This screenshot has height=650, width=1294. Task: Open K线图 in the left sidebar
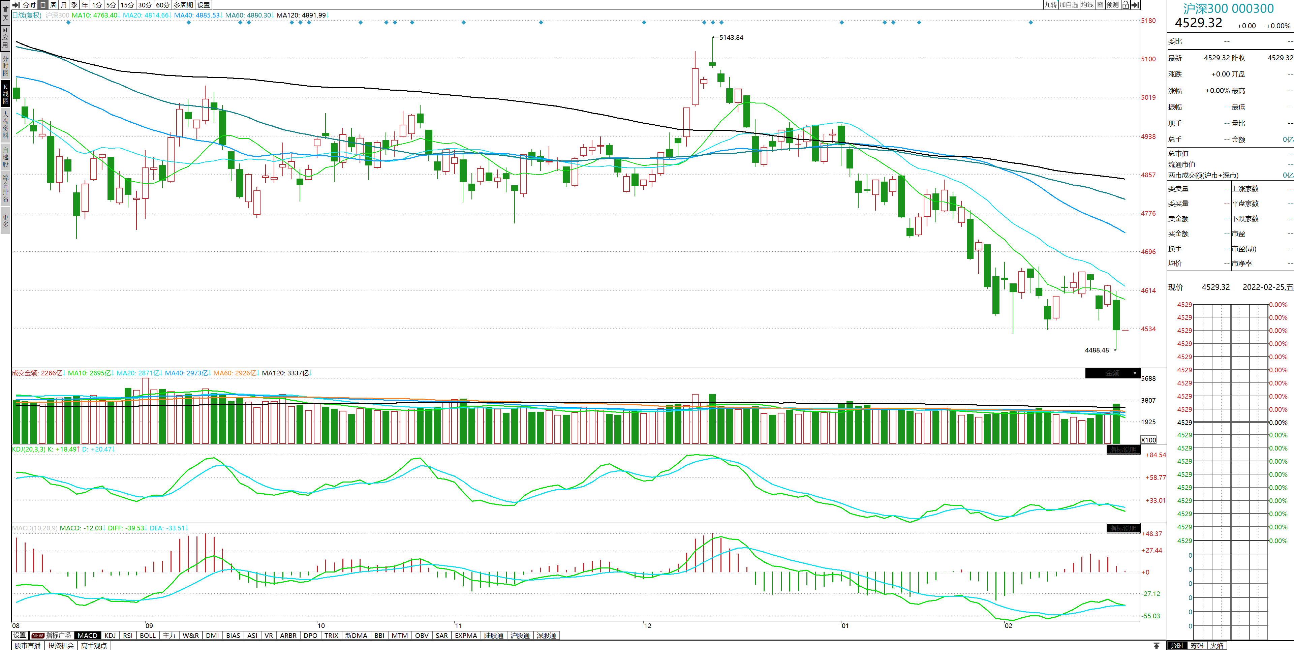[5, 94]
